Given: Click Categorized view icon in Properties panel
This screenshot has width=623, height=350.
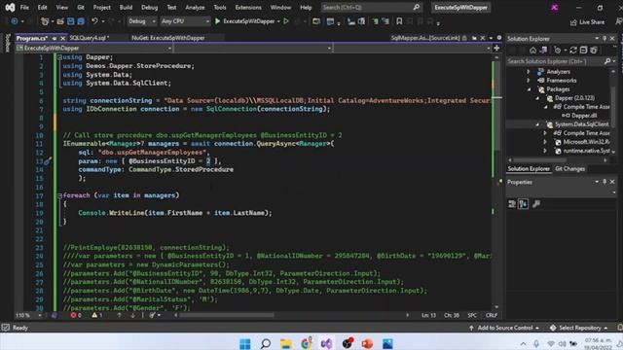Looking at the screenshot, I should pos(512,204).
